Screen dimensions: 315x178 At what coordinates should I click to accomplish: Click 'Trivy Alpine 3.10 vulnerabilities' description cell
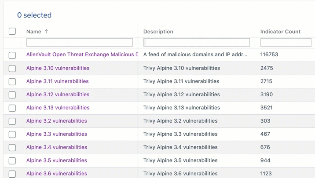pos(182,68)
